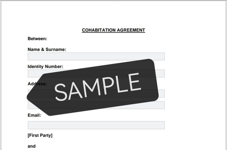Click the word 'and' below First Party

tap(32, 146)
